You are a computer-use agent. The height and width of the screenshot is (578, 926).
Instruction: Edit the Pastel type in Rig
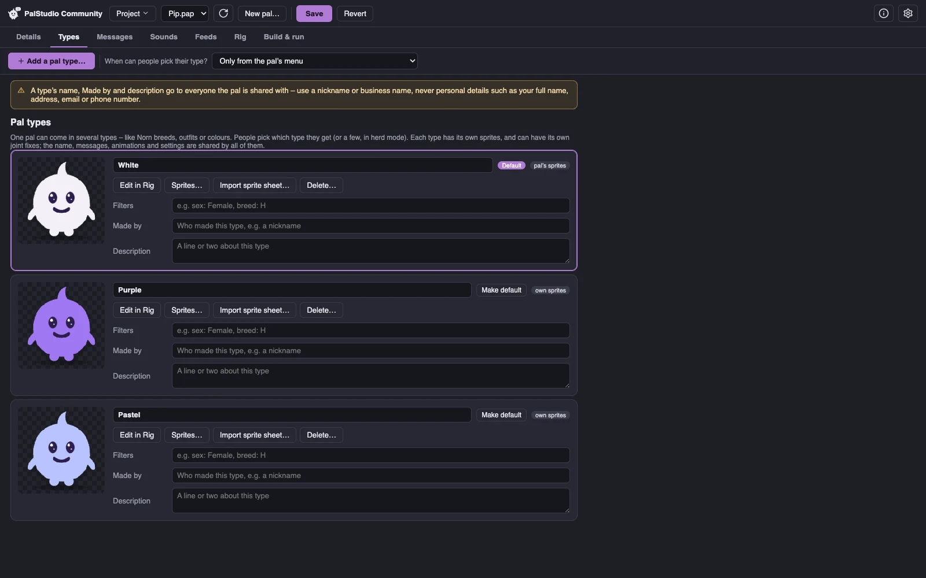[137, 435]
